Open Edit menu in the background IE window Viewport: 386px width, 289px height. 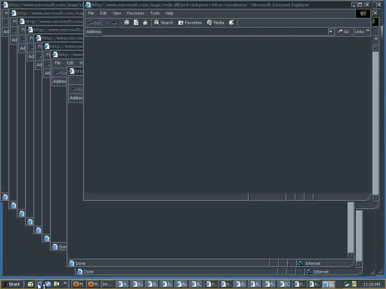pos(70,63)
